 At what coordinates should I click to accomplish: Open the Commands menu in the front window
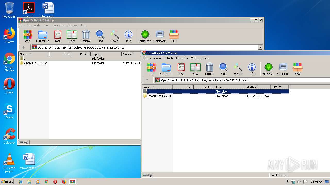(x=157, y=58)
